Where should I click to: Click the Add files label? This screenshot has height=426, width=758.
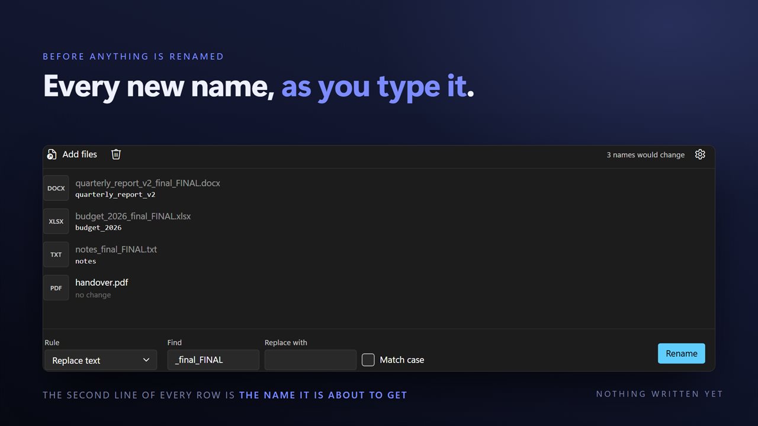[79, 154]
